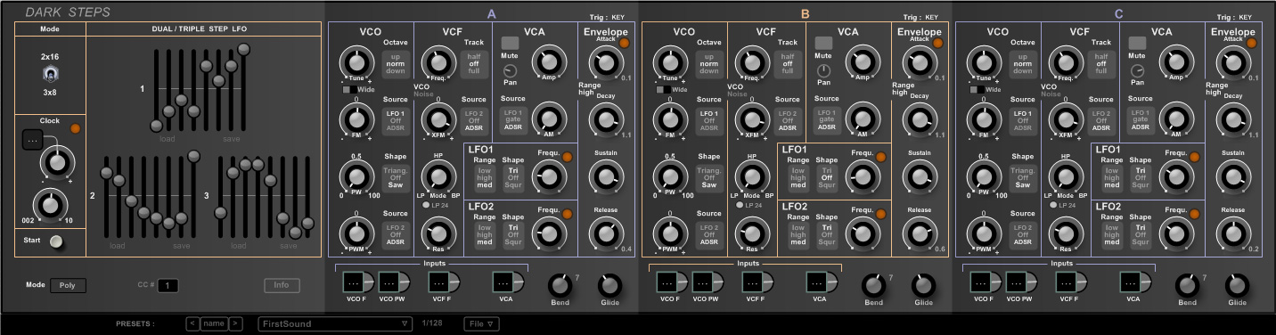Click the Sustain knob in section A Envelope
Viewport: 1276px width, 335px height.
point(606,177)
